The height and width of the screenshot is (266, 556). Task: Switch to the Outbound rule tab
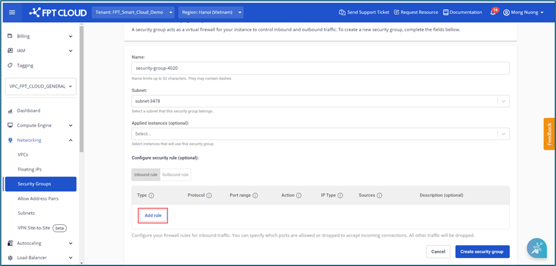[x=176, y=175]
